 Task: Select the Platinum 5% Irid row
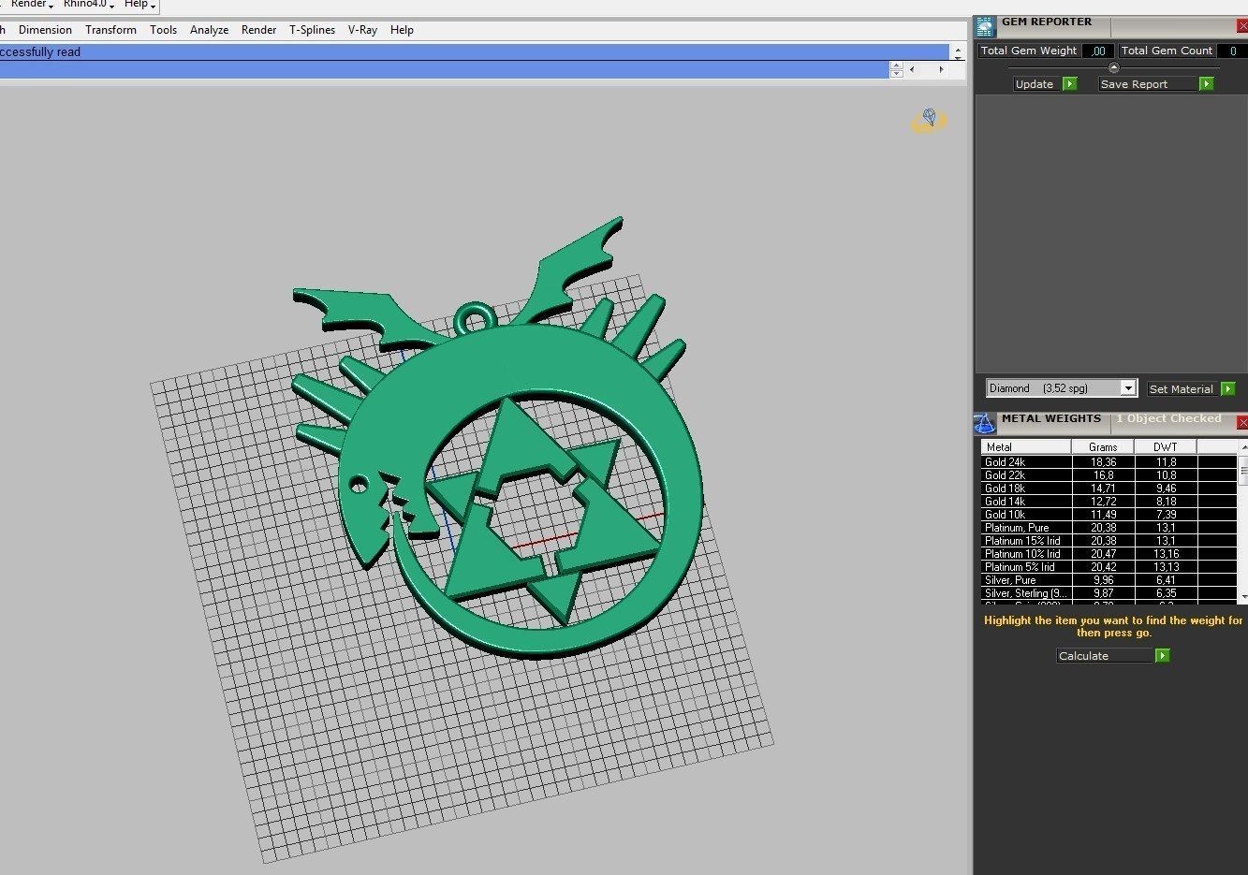[x=1109, y=567]
